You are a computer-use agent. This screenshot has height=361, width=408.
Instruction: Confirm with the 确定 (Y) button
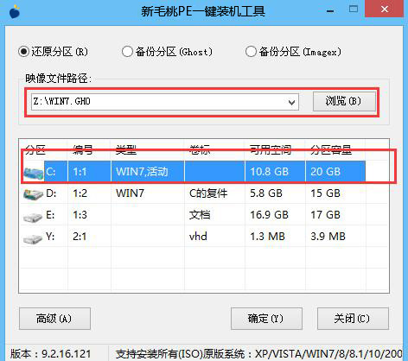(266, 319)
